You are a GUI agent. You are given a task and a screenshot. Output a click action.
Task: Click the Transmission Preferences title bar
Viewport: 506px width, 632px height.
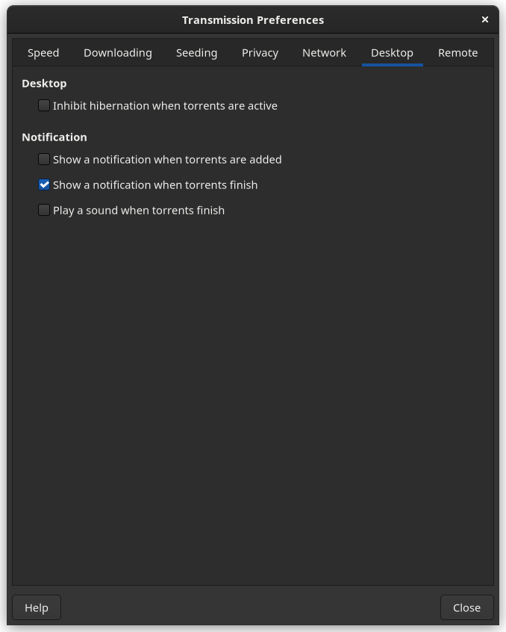coord(253,19)
